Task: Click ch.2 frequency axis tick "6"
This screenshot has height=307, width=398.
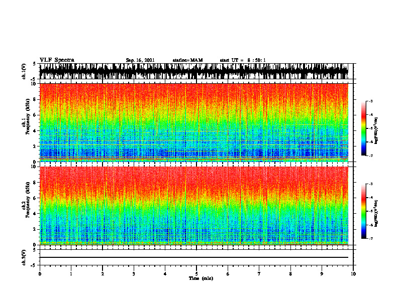Action: pyautogui.click(x=35, y=198)
